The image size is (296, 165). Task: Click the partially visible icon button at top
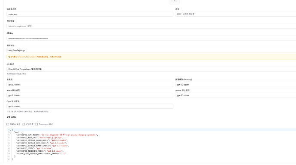(174, 2)
